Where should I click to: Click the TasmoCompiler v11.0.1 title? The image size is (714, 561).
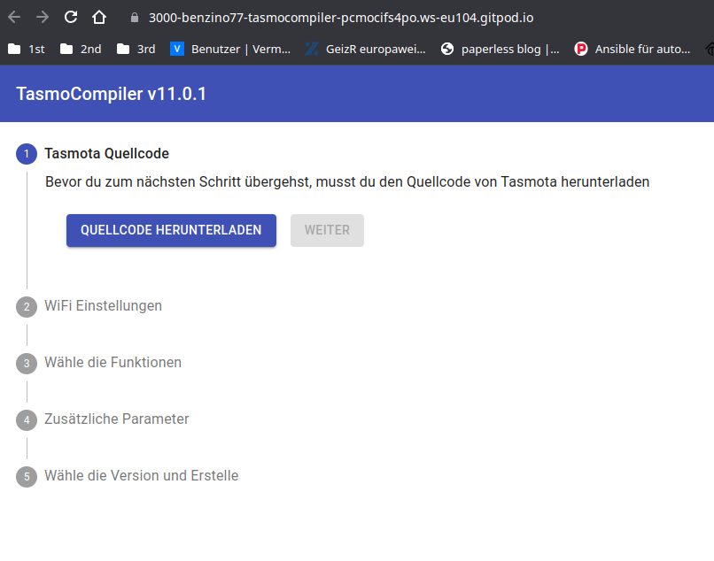[111, 94]
